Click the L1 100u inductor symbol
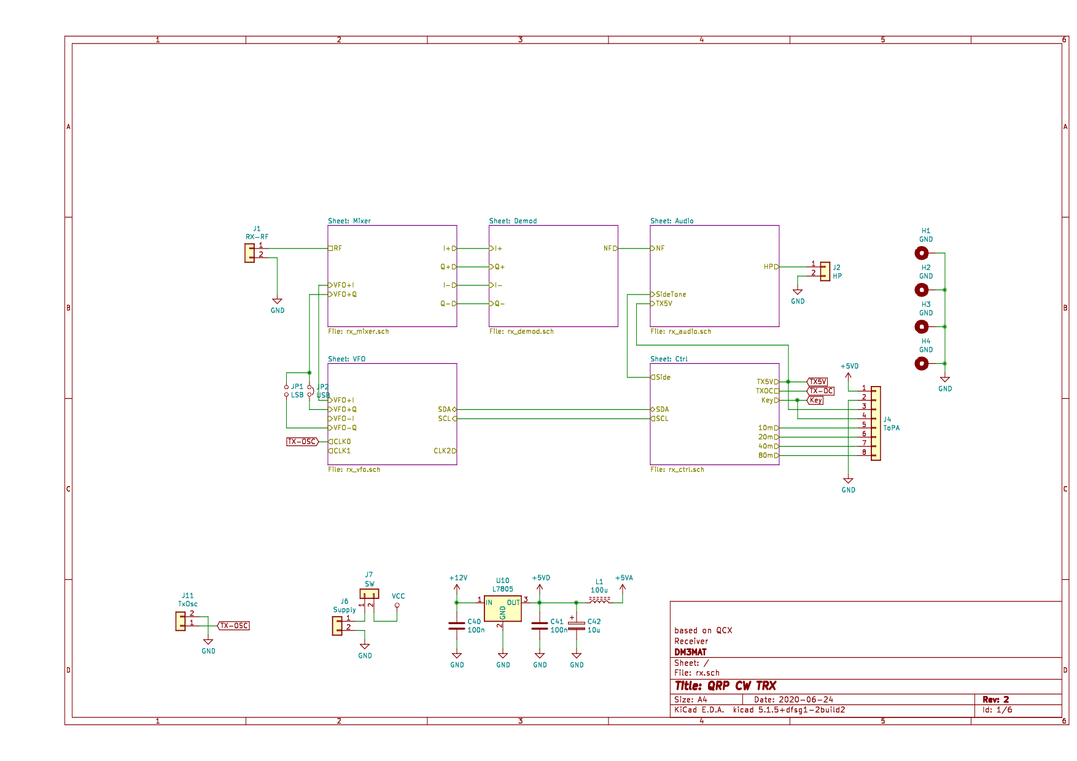Screen dimensions: 1077x761 pyautogui.click(x=599, y=600)
